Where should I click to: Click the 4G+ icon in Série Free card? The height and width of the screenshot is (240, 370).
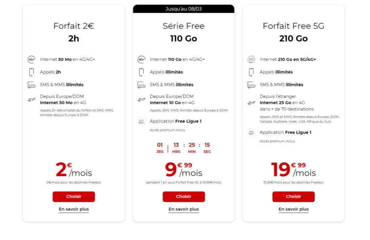coord(141,59)
